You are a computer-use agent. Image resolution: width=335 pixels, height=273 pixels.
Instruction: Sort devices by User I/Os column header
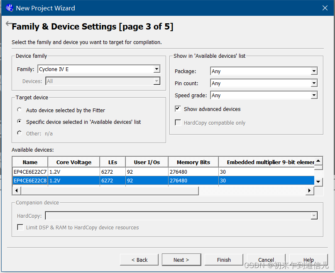(147, 162)
